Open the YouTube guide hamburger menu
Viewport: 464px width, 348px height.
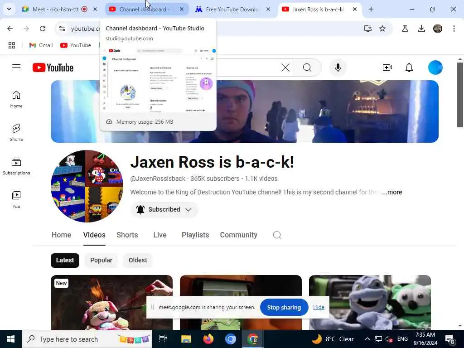click(x=16, y=68)
